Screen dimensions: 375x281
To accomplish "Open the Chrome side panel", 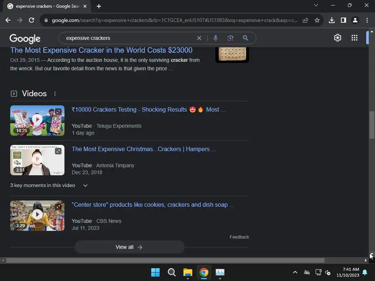I will coord(344,20).
